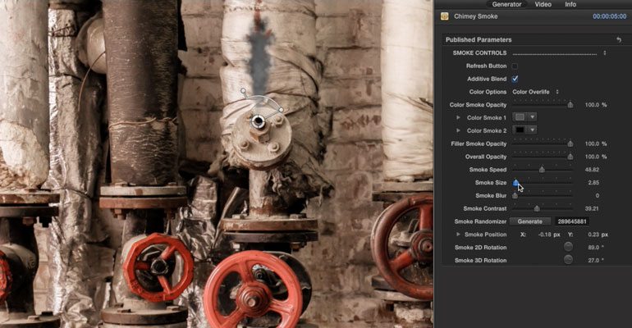Switch to the Video tab
Screen dimensions: 632x328
click(543, 4)
